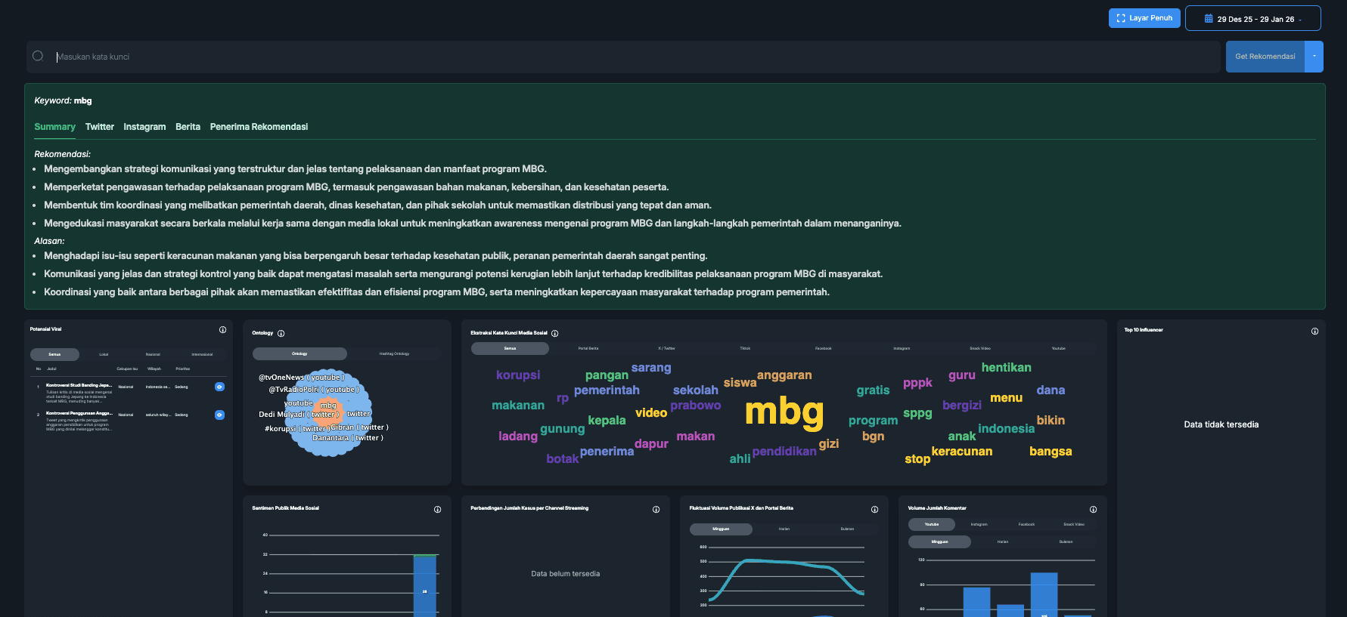Screen dimensions: 1347x617
Task: Filter keyword extraction by Tiktok
Action: (745, 348)
